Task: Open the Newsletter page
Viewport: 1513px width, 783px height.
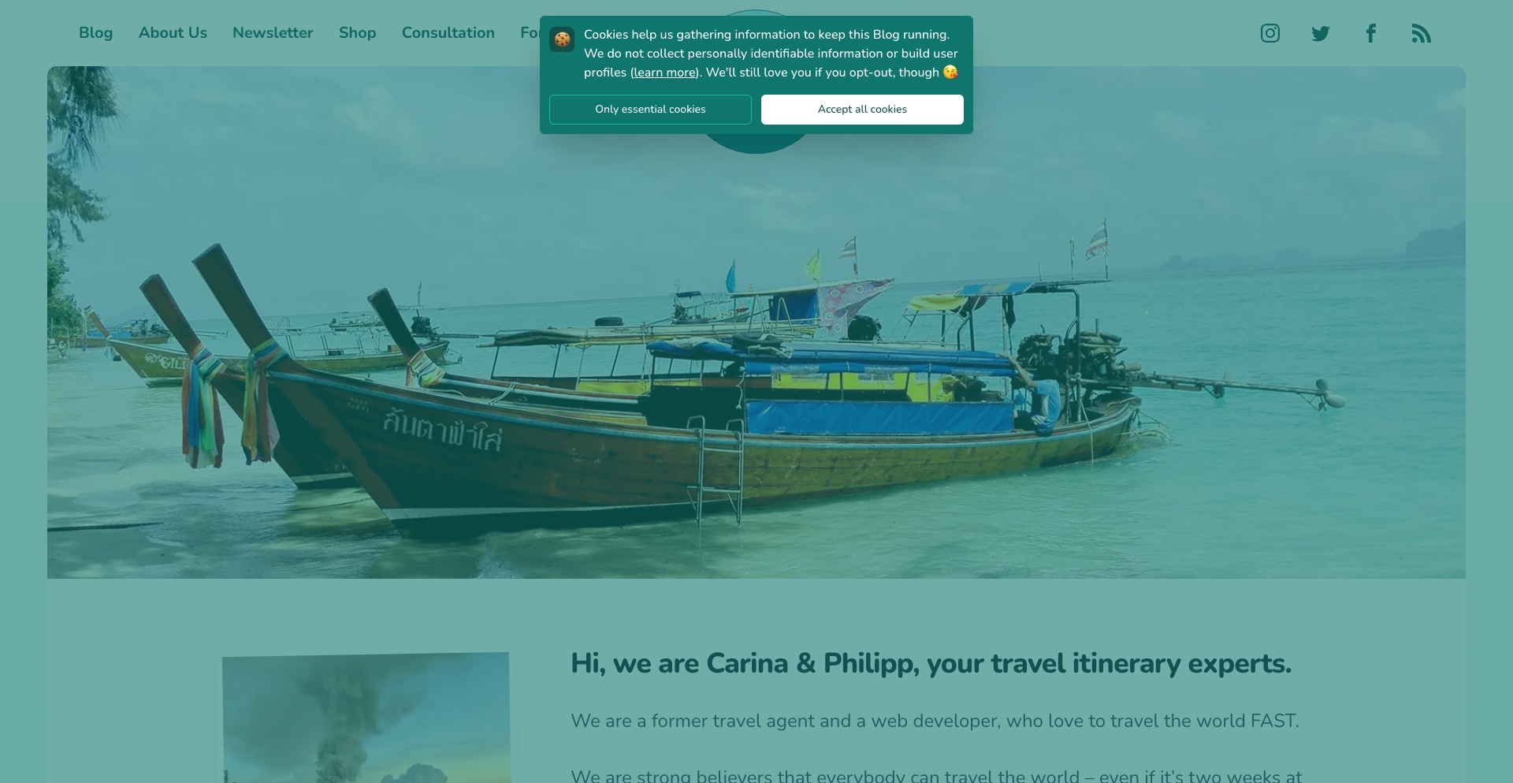Action: pyautogui.click(x=273, y=33)
